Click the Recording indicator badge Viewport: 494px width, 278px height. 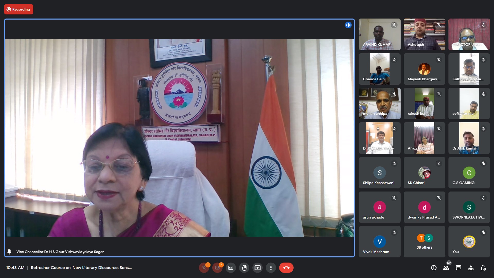pos(19,9)
